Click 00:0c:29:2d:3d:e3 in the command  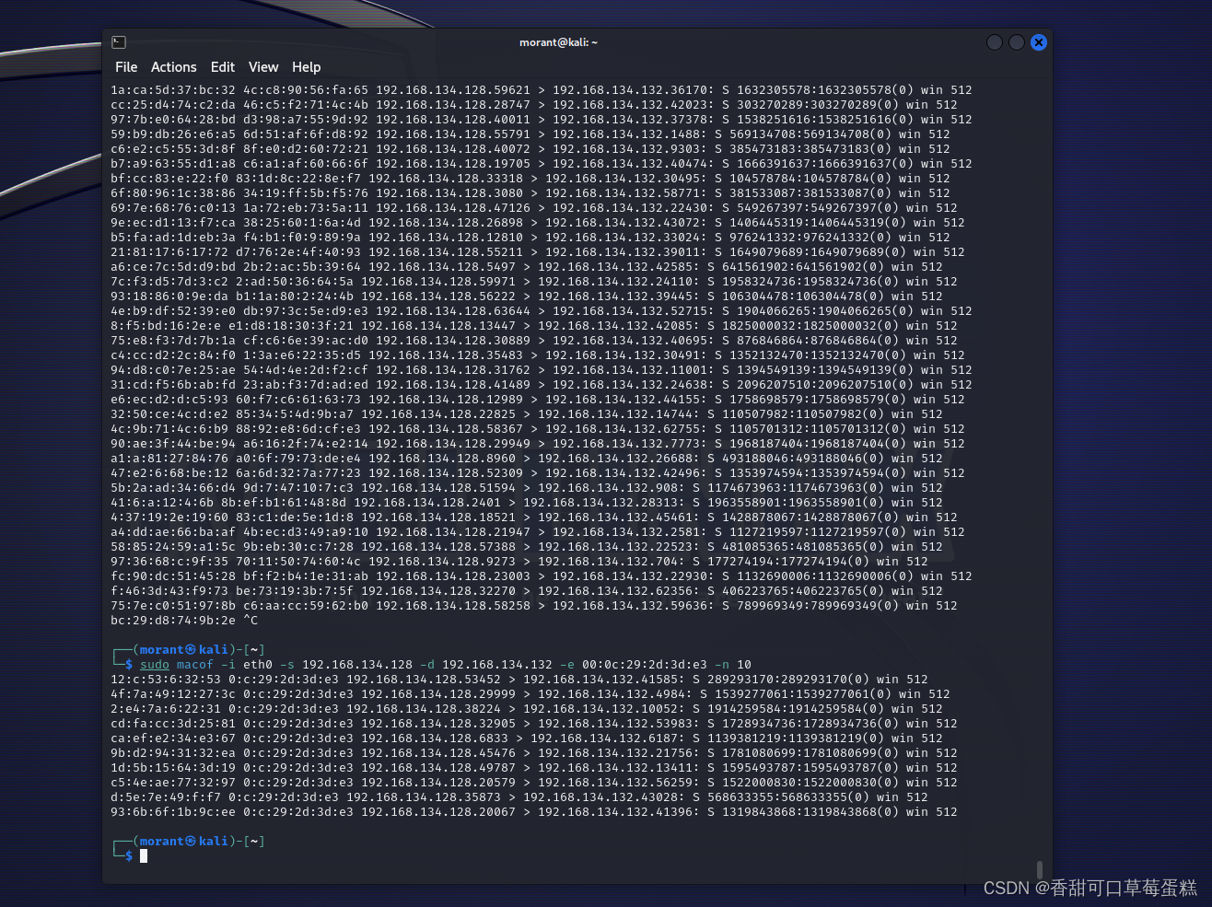[645, 665]
